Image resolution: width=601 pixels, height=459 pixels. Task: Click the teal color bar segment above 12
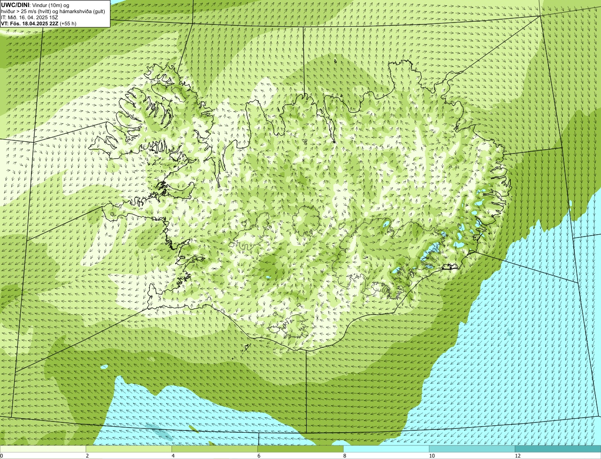pyautogui.click(x=558, y=449)
